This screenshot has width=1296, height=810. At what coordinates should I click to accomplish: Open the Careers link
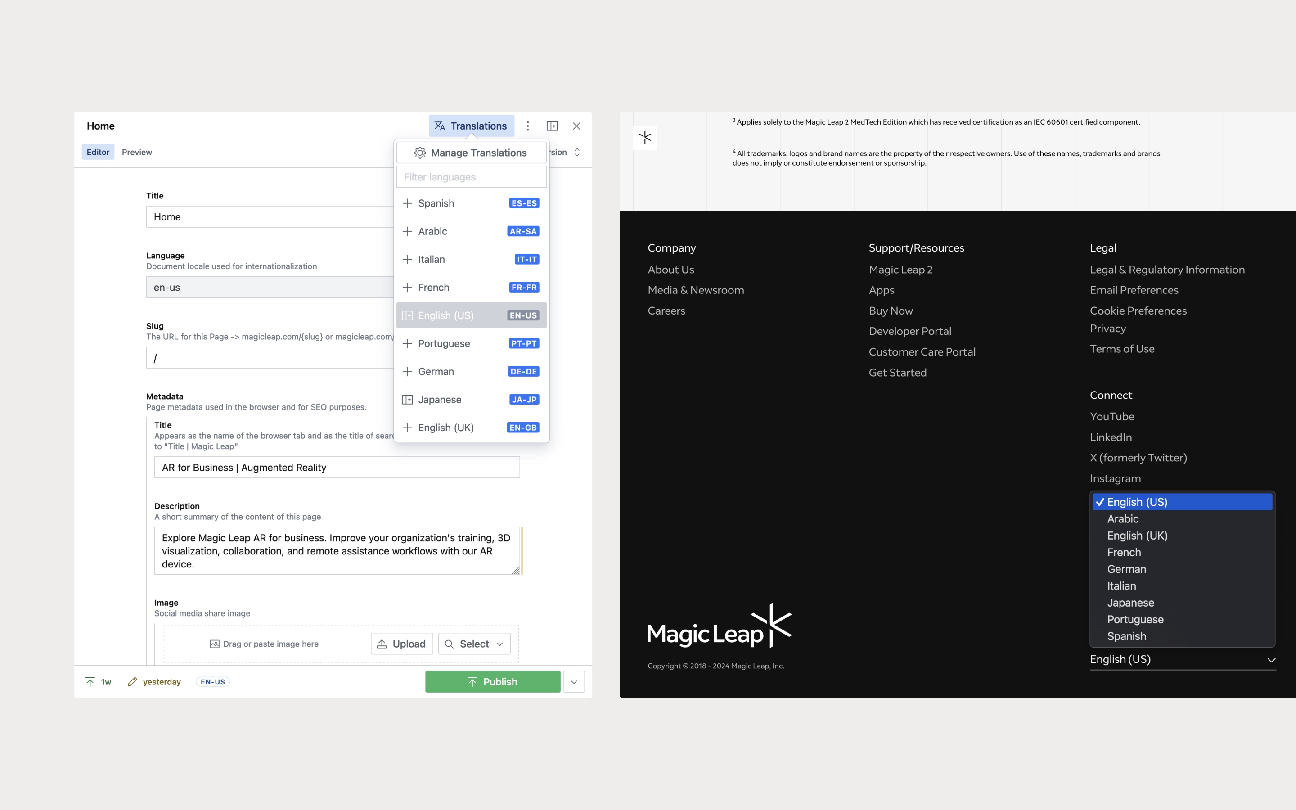pos(666,310)
